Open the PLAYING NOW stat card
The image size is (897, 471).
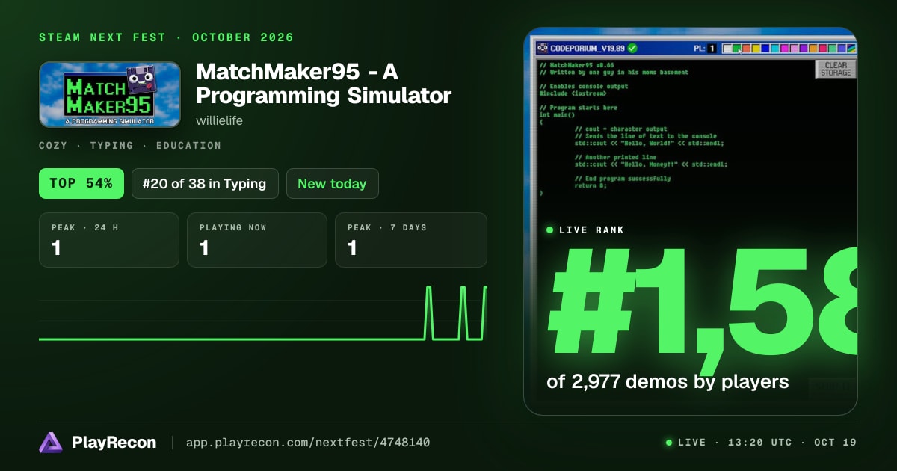click(257, 240)
